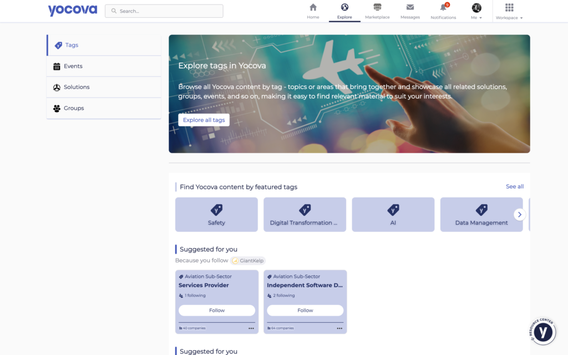Click the search magnifier icon
This screenshot has height=355, width=568.
(x=114, y=11)
